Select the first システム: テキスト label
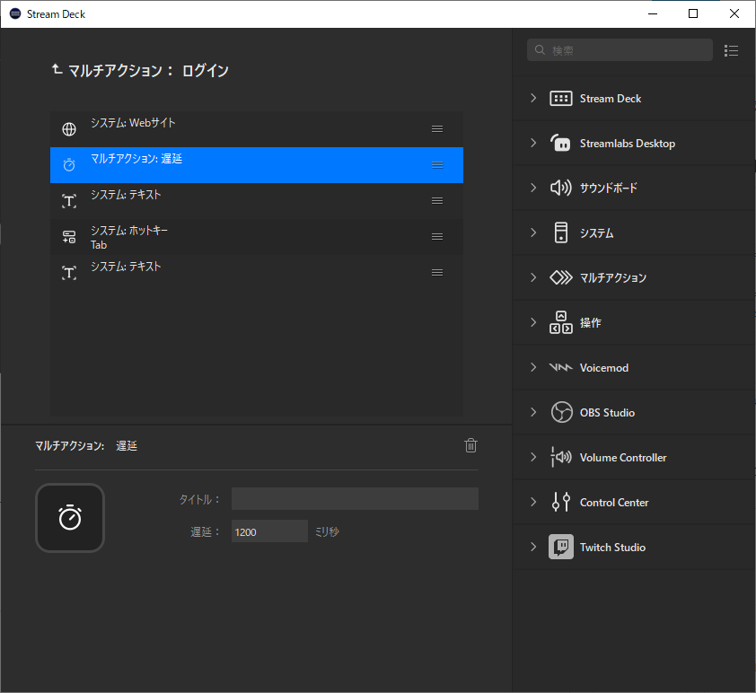 coord(126,195)
